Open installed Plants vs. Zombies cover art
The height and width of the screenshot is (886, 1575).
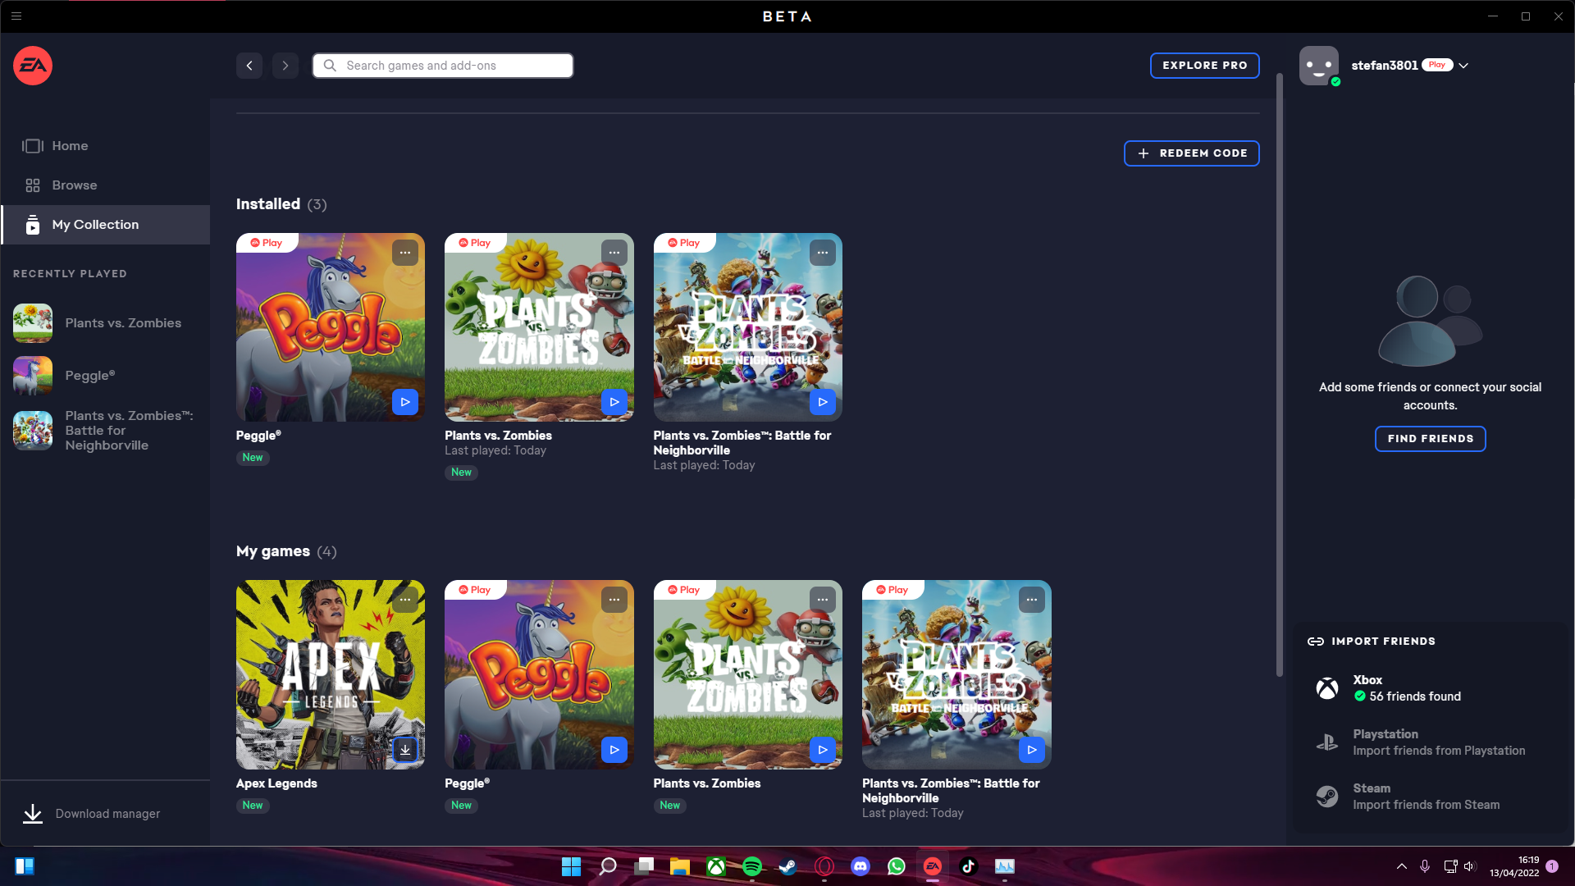(x=539, y=327)
